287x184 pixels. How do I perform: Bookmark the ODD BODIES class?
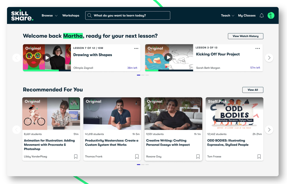[x=259, y=157]
